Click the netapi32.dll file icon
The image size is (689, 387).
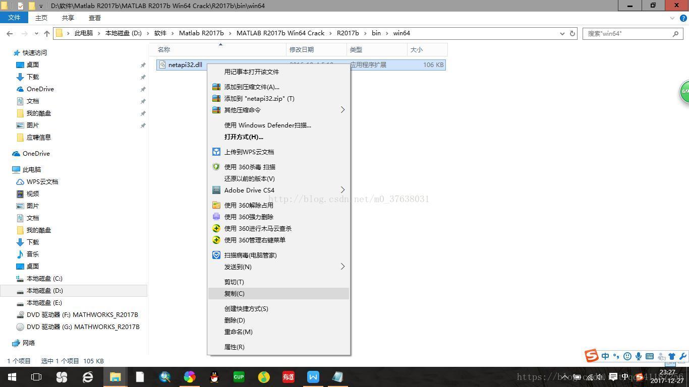coord(162,64)
